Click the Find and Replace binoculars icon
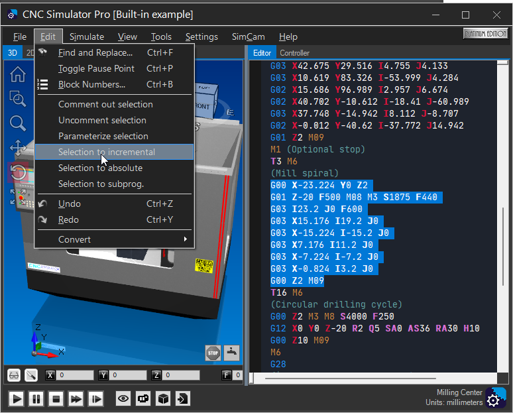The width and height of the screenshot is (513, 413). pos(42,52)
